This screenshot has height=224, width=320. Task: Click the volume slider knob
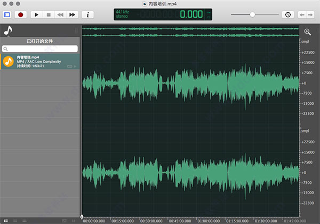[252, 14]
